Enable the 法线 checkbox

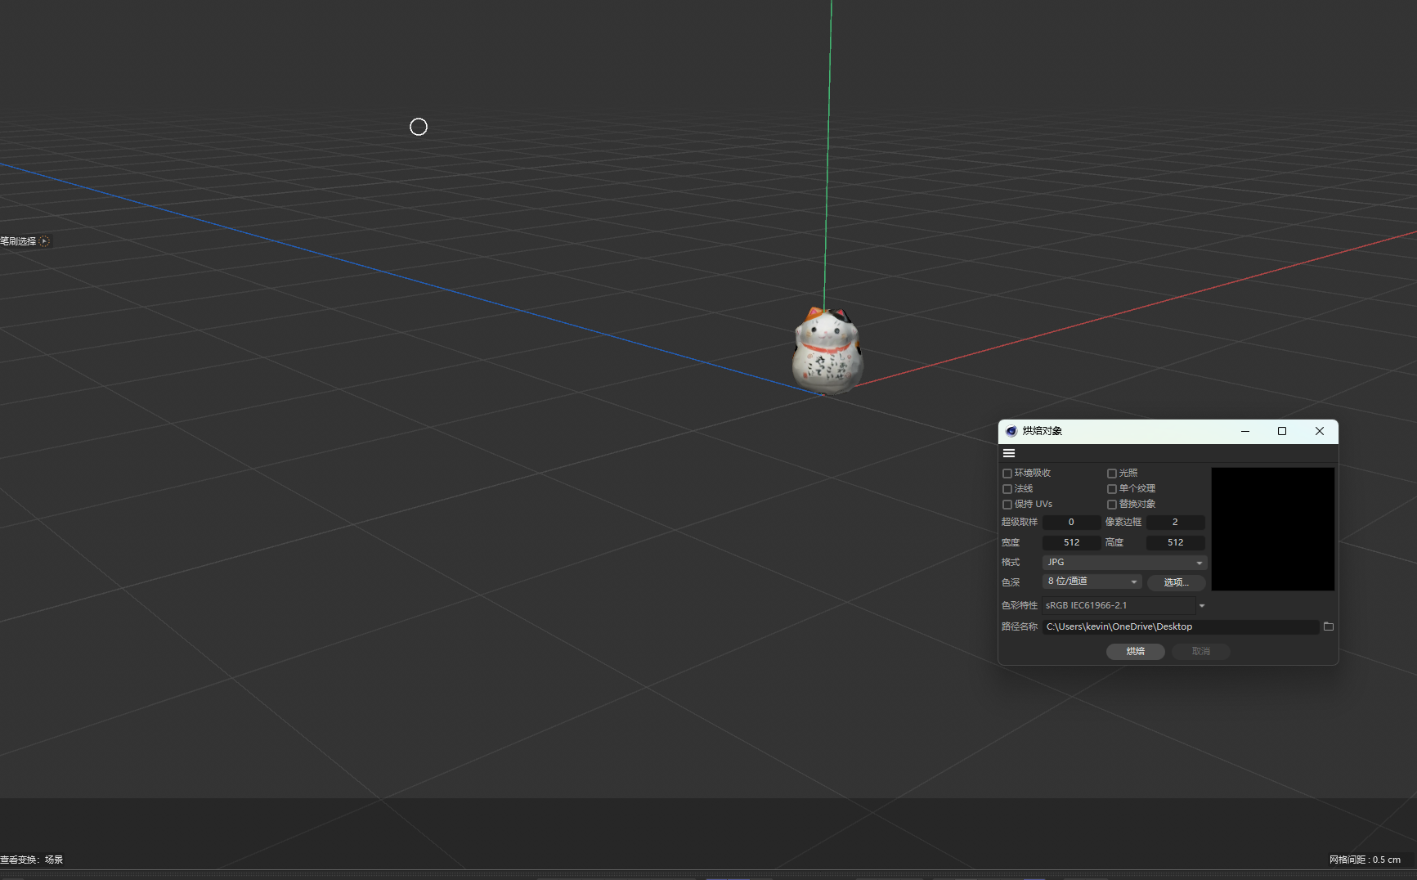pyautogui.click(x=1007, y=489)
